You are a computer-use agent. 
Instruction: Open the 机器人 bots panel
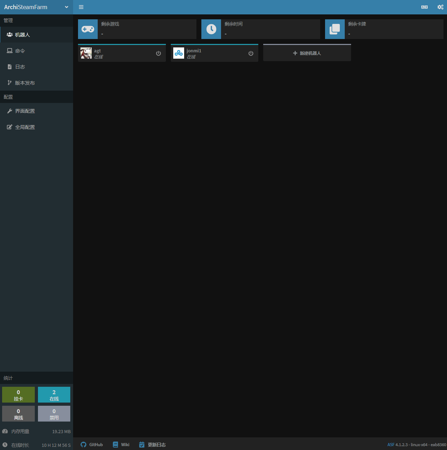[22, 34]
